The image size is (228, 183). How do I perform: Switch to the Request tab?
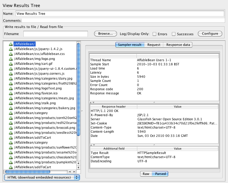[x=154, y=45]
